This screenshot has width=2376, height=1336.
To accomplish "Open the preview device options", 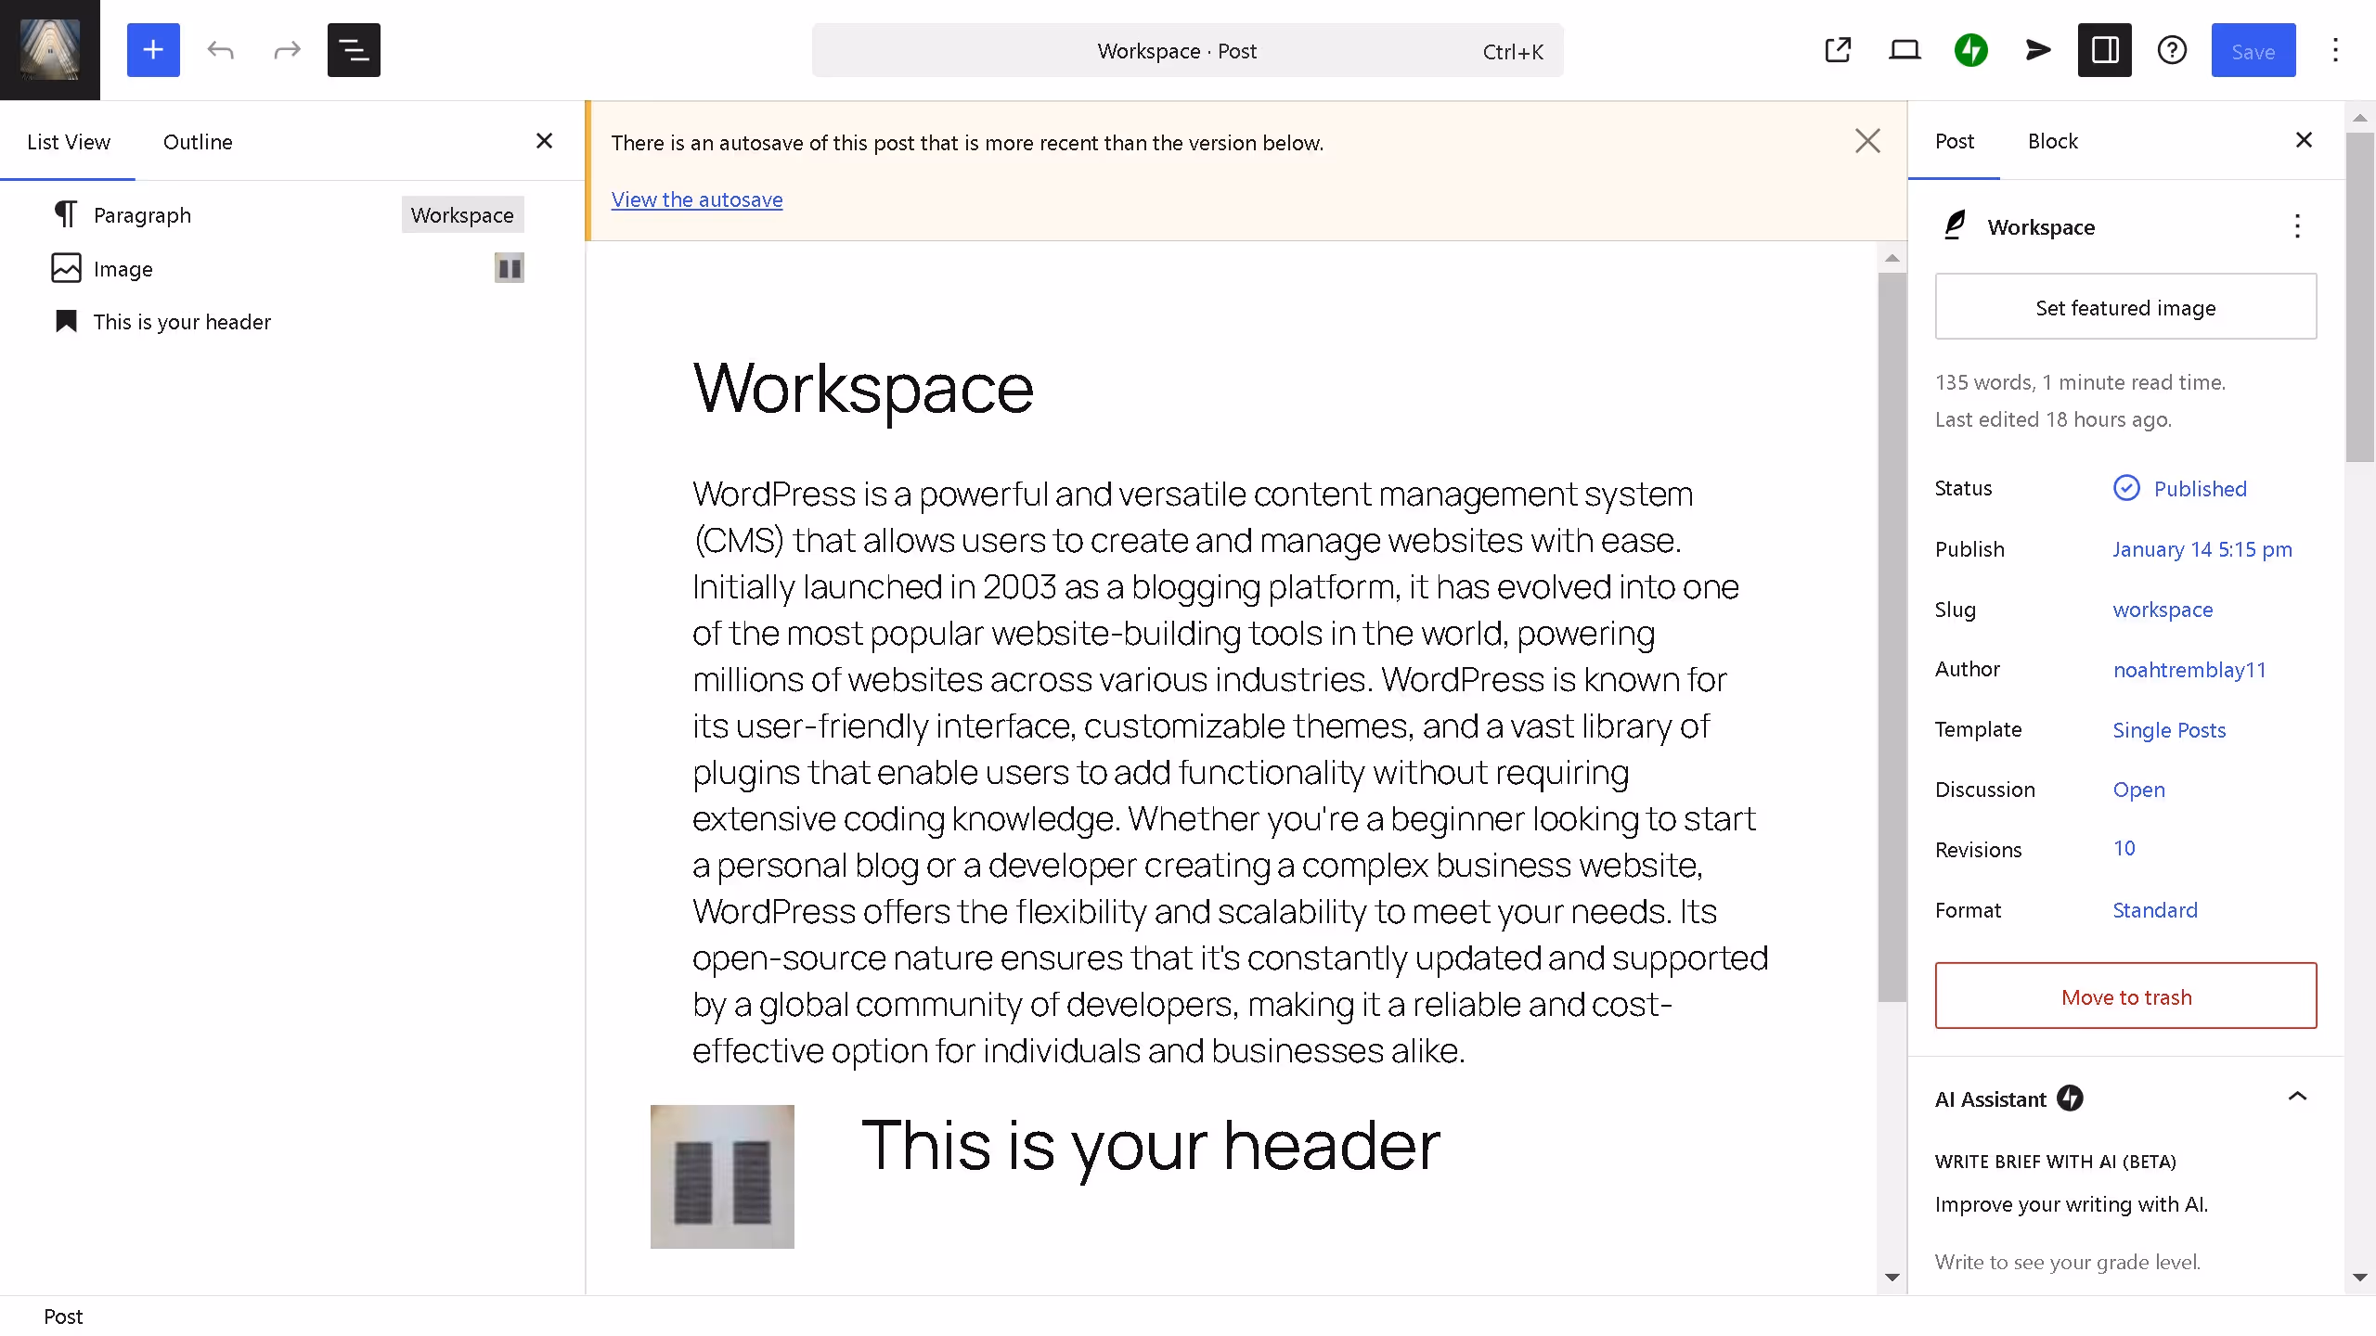I will point(1905,50).
